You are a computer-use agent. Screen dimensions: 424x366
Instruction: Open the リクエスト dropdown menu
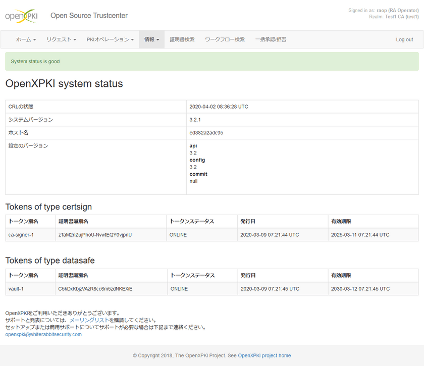(61, 39)
